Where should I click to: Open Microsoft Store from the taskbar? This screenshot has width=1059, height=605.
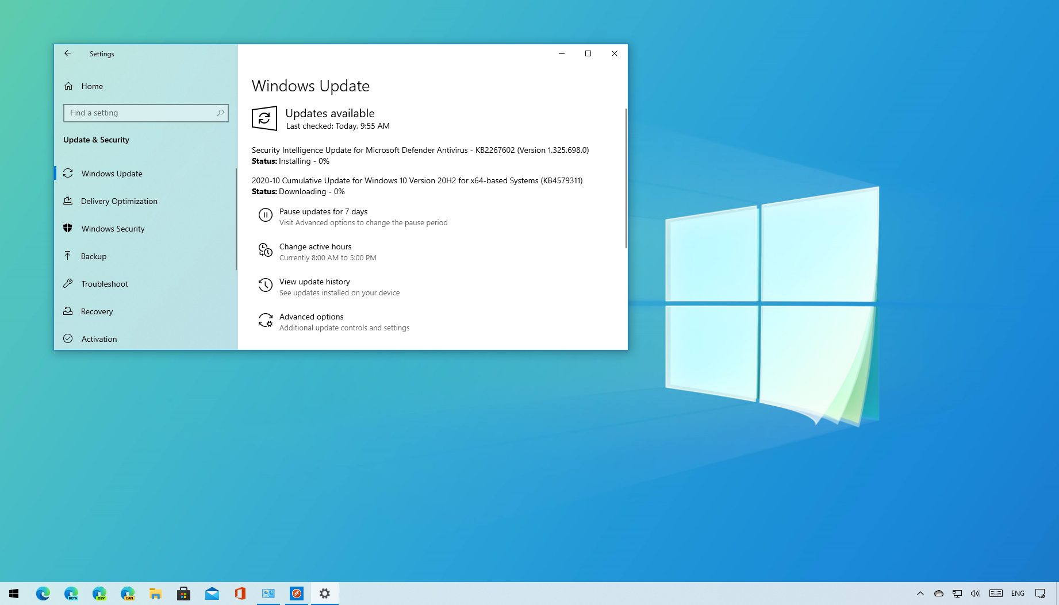[x=183, y=594]
